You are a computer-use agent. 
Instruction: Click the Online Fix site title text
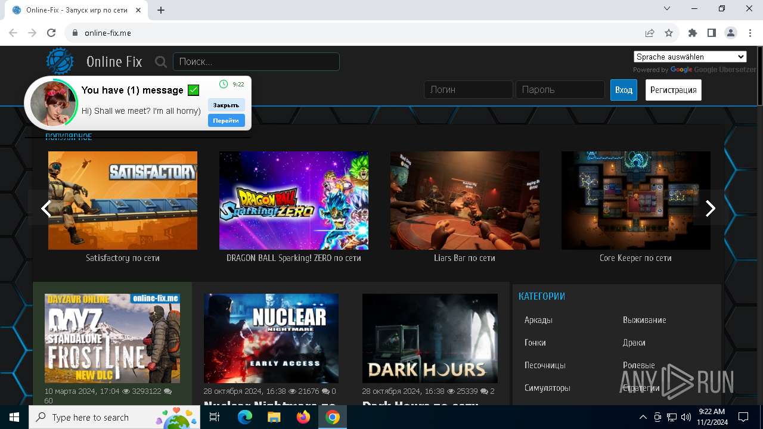click(114, 61)
